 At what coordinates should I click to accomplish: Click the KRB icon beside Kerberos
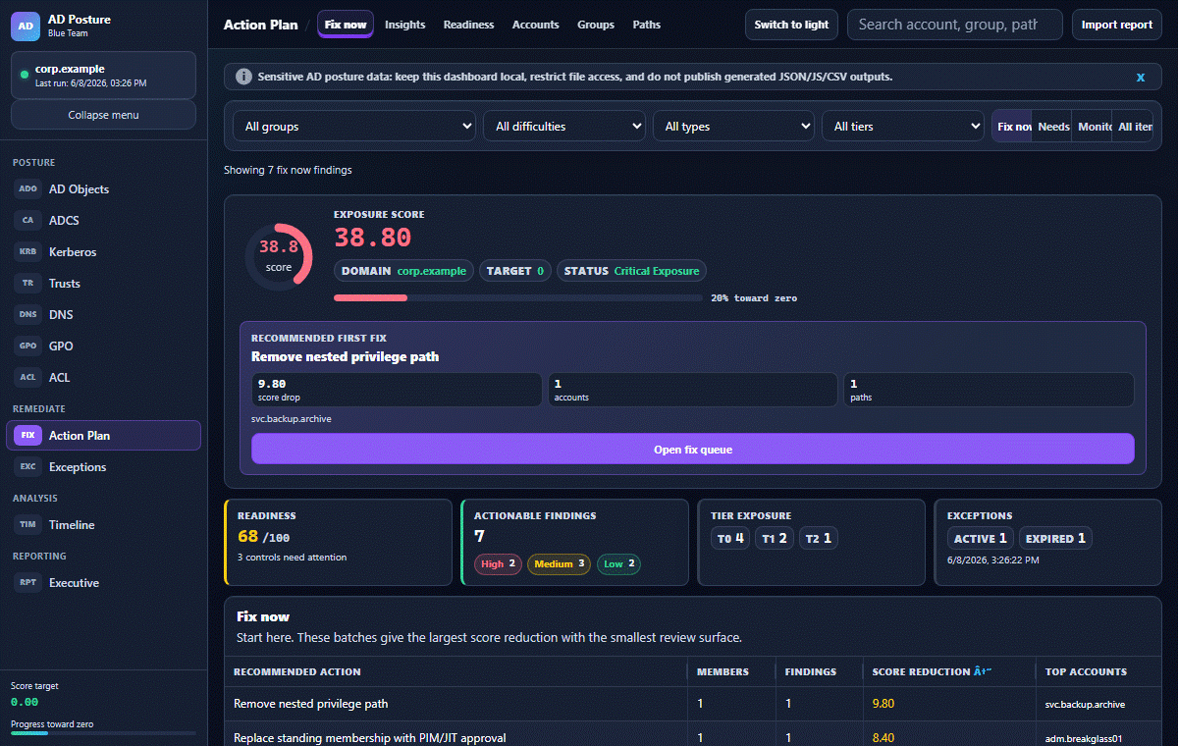coord(27,251)
